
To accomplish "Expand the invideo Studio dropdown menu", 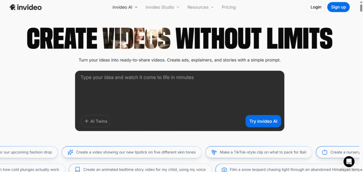I will tap(162, 7).
